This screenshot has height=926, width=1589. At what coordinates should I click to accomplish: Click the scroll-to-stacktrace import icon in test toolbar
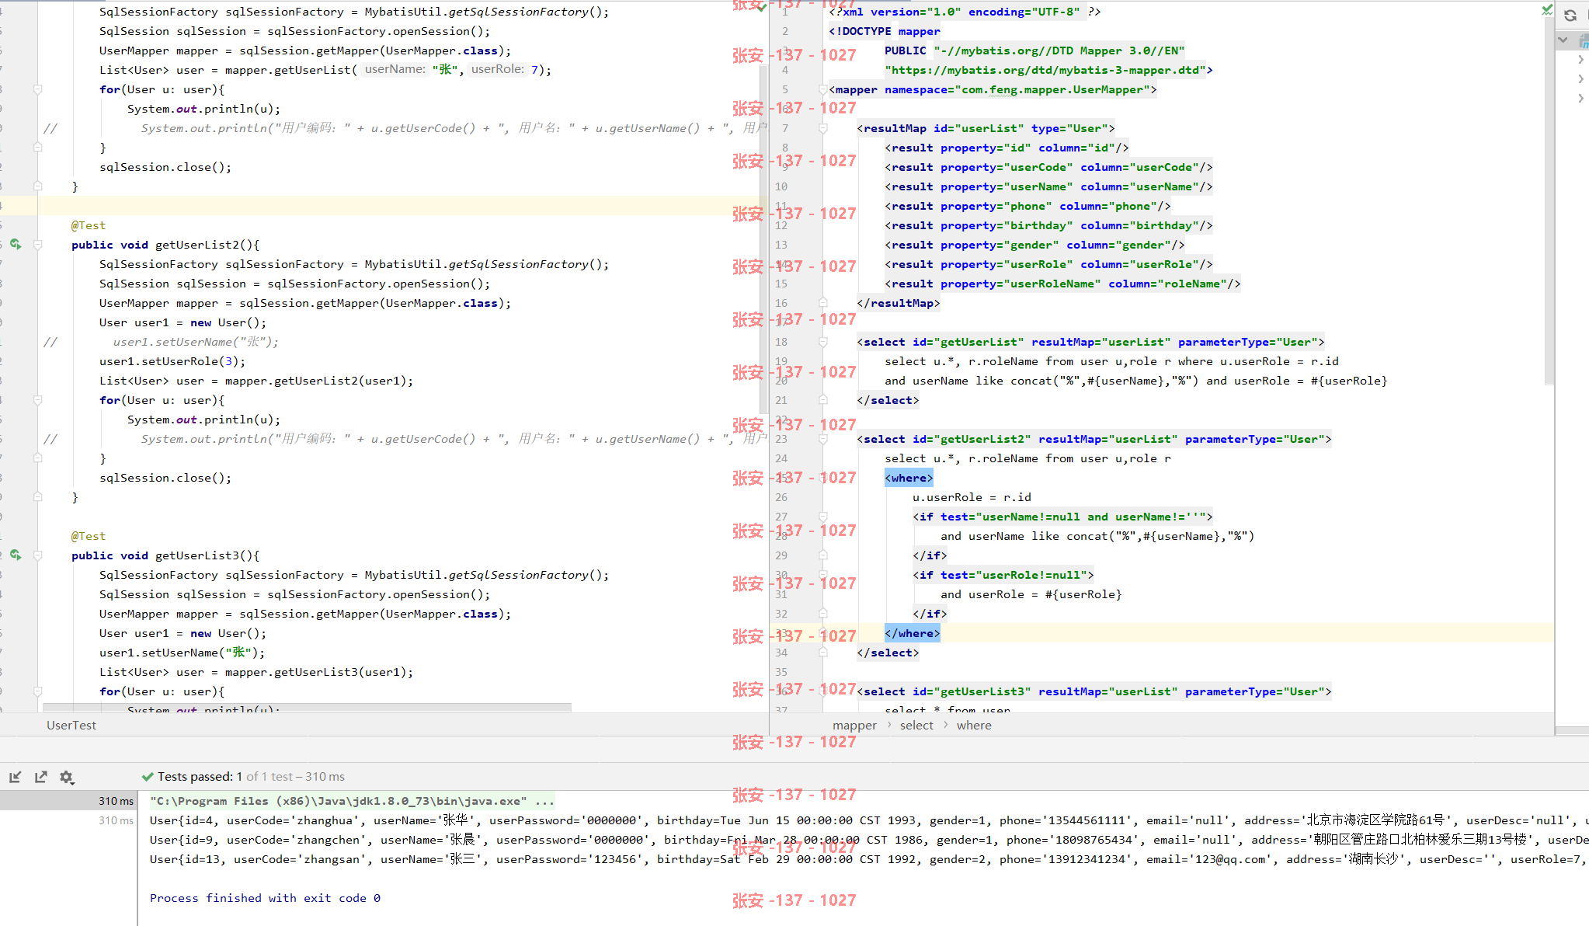(x=15, y=777)
